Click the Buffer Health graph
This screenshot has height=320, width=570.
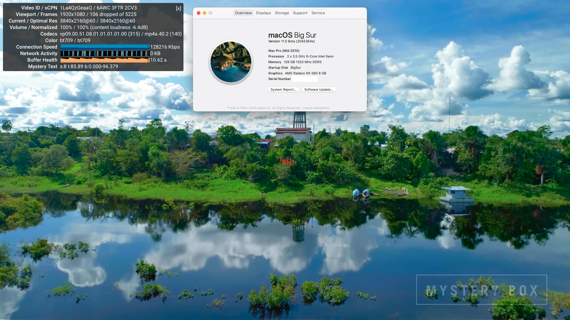click(104, 60)
